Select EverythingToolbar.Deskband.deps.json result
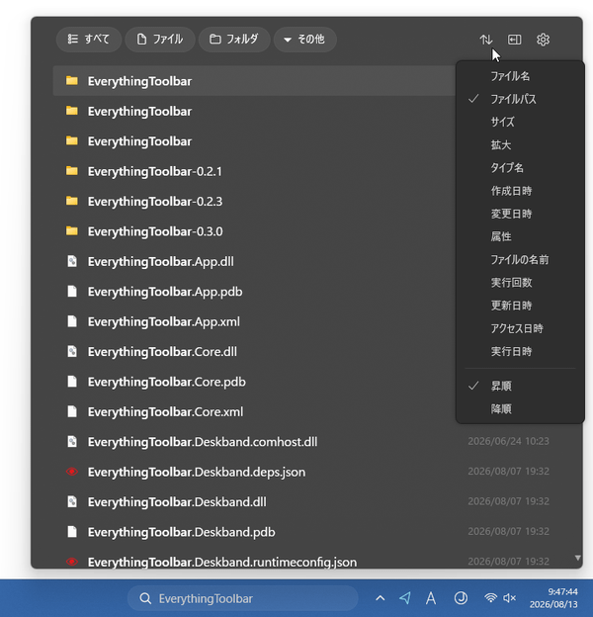The image size is (593, 617). point(308,472)
